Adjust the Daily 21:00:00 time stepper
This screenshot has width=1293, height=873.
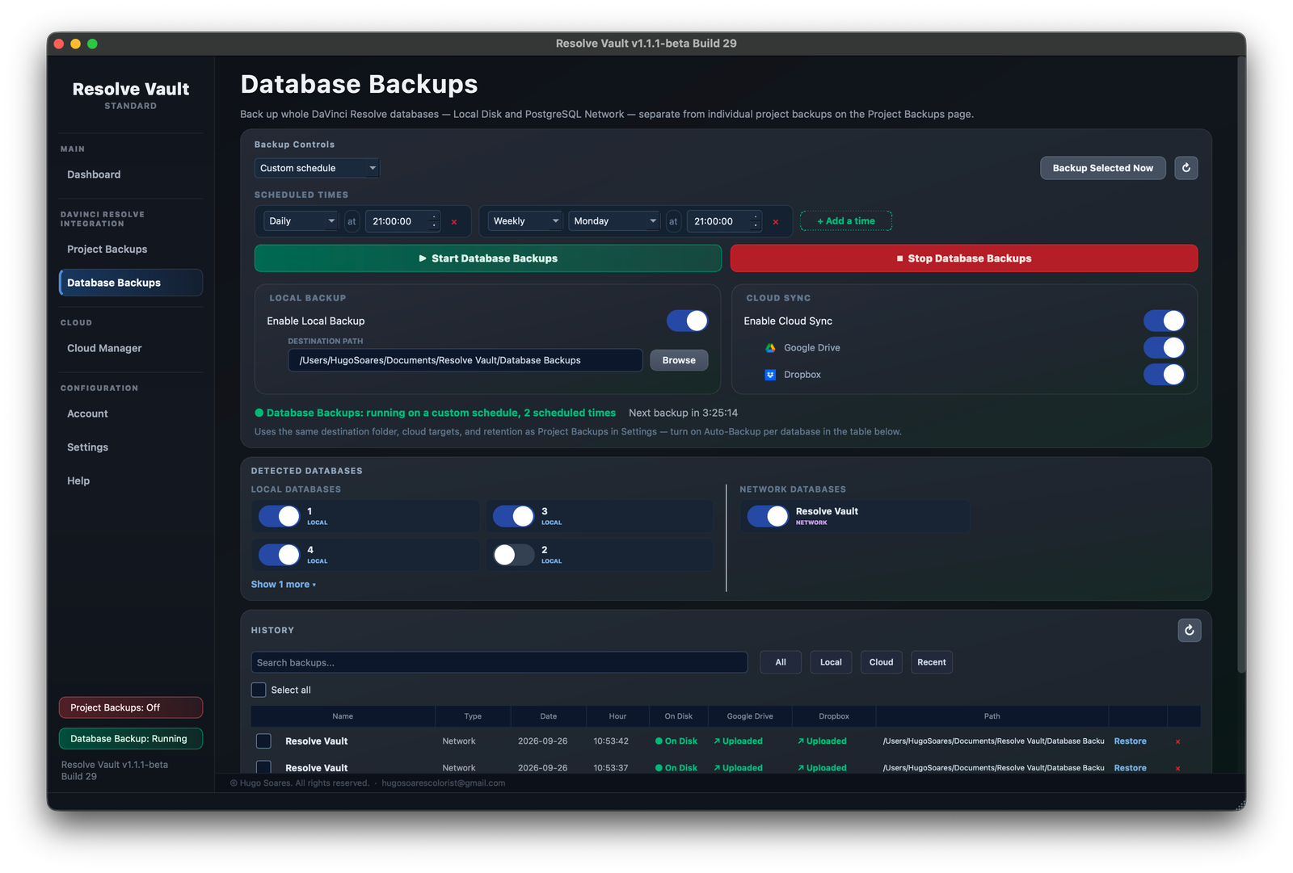point(434,221)
